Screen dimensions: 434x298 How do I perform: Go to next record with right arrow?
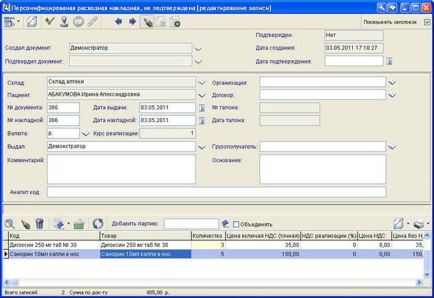pyautogui.click(x=133, y=21)
